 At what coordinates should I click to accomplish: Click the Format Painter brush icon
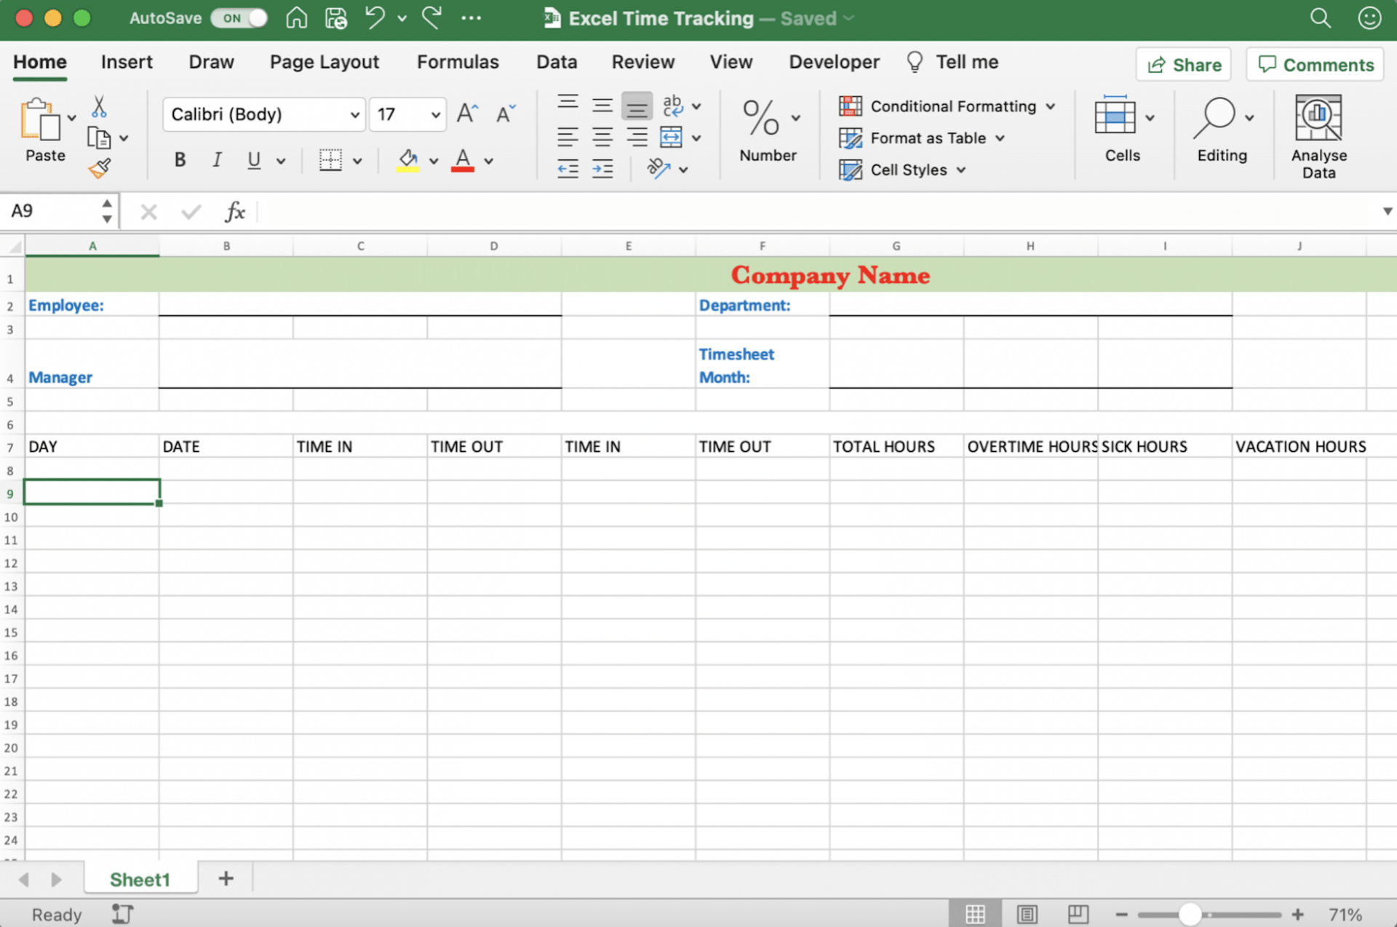click(100, 169)
